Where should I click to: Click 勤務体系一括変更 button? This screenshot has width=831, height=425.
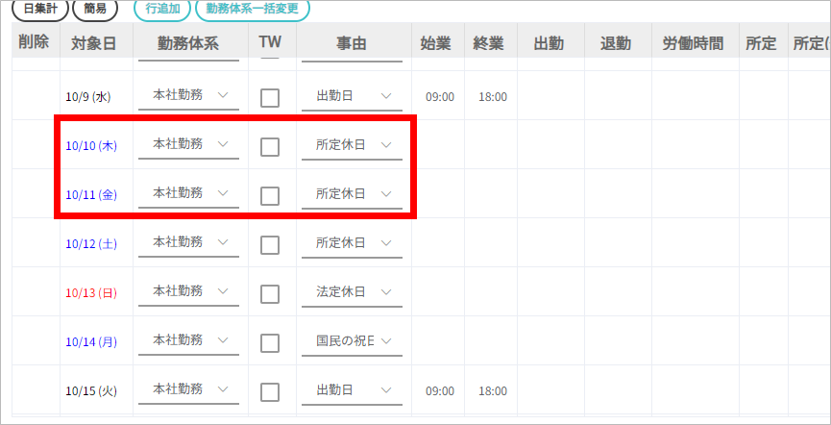pyautogui.click(x=253, y=9)
